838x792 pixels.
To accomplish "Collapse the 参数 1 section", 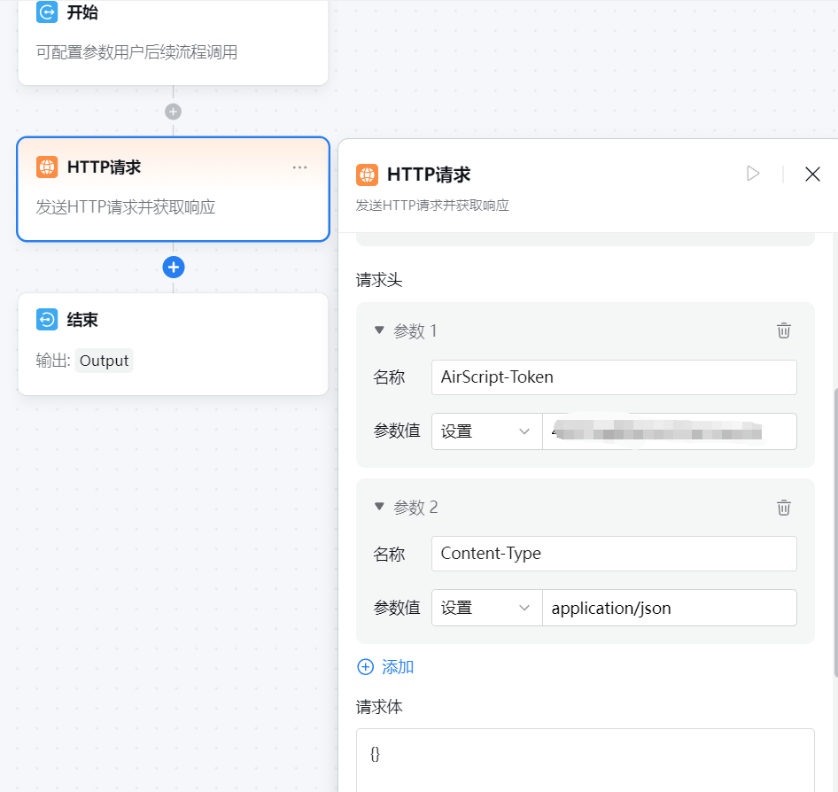I will coord(379,330).
